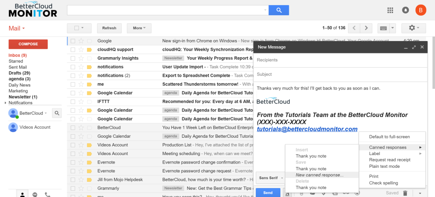Choose Check spelling option
435x197 pixels.
point(392,183)
